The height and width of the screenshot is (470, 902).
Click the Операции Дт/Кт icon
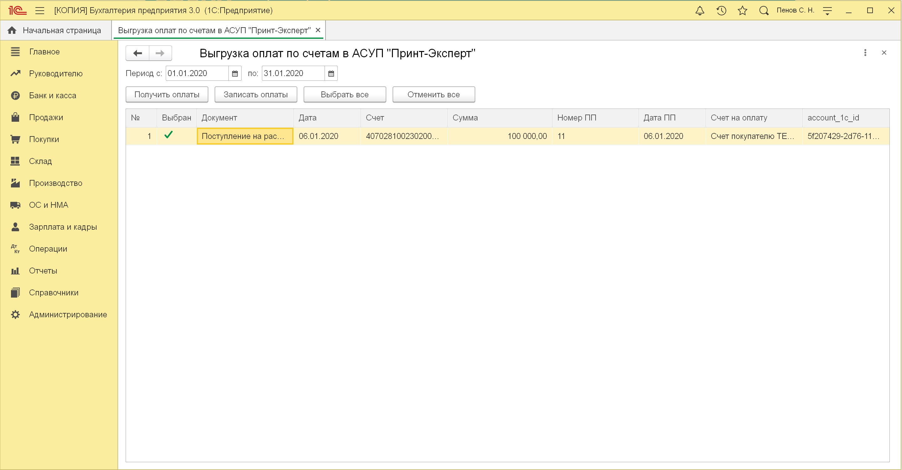point(15,249)
